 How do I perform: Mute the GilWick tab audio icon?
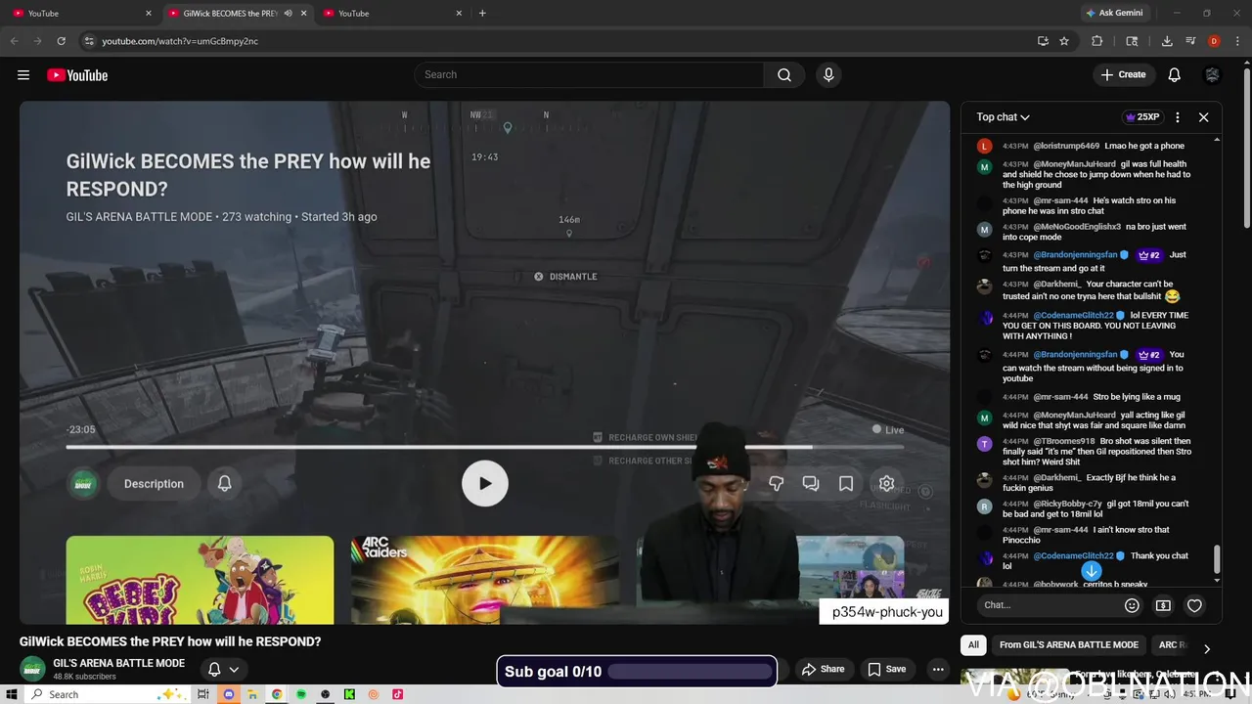pyautogui.click(x=288, y=14)
